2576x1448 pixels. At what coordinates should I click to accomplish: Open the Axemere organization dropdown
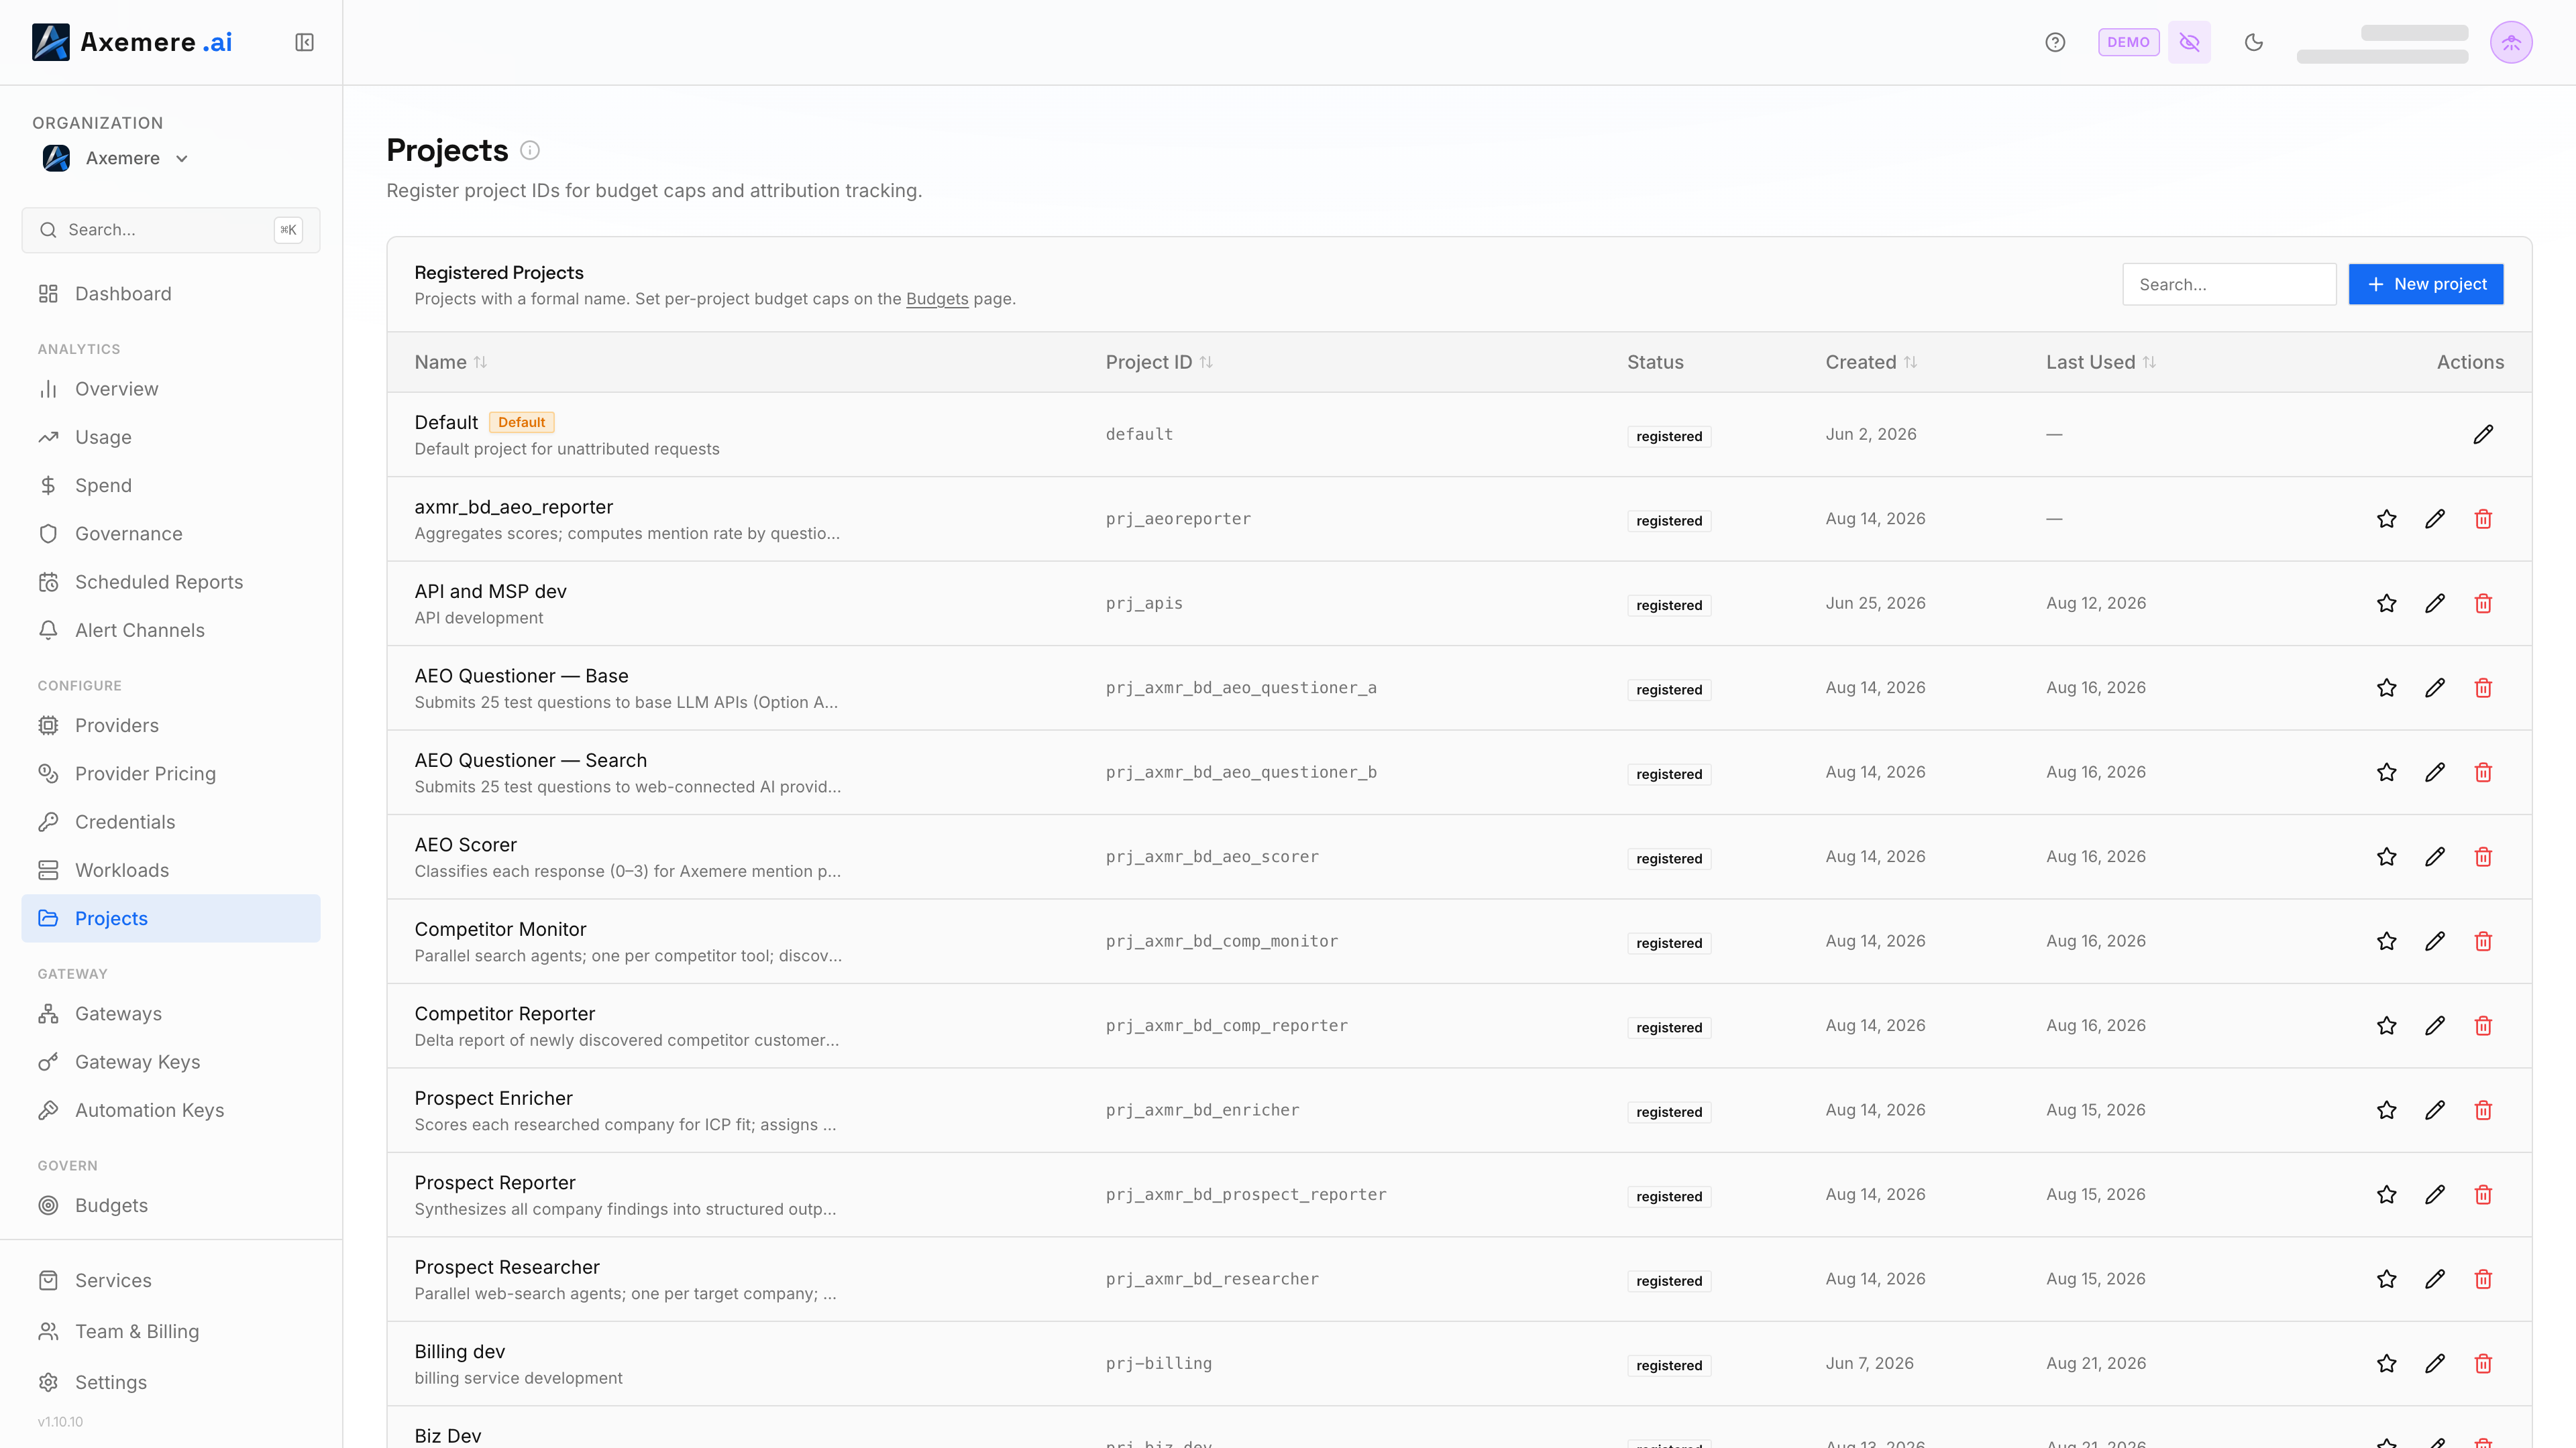[115, 158]
